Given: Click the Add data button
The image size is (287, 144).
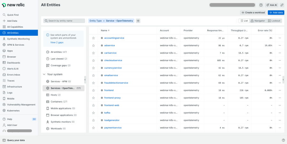Looking at the screenshot, I should click(x=276, y=13).
